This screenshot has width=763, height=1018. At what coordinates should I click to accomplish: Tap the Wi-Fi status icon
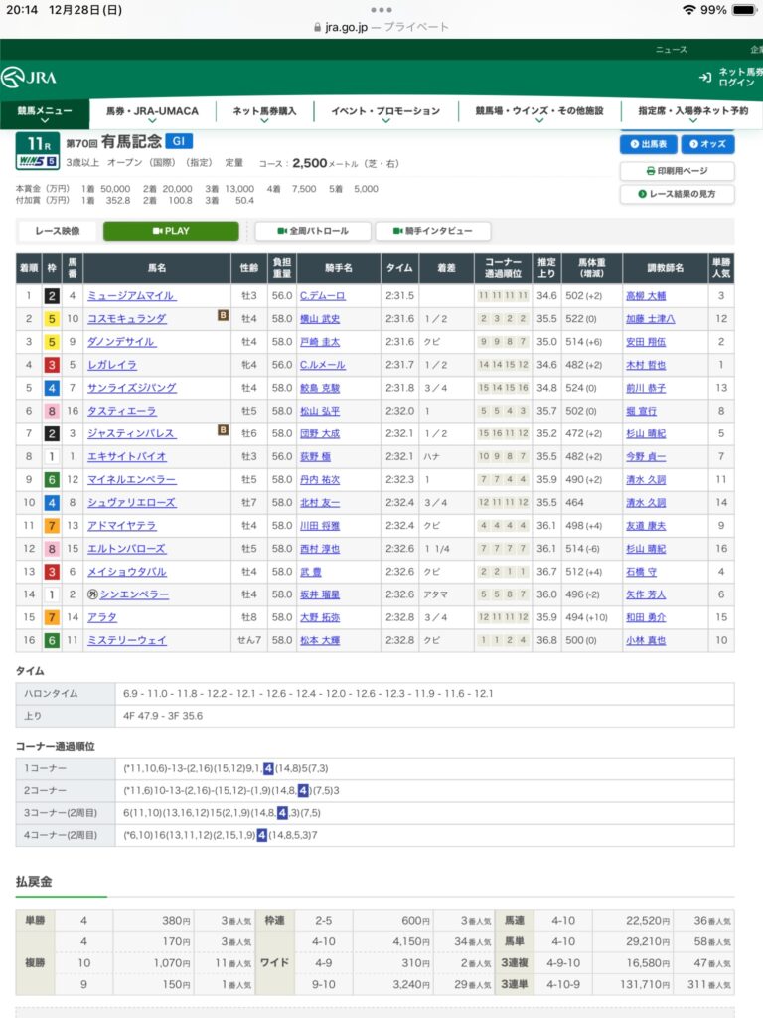tap(689, 10)
